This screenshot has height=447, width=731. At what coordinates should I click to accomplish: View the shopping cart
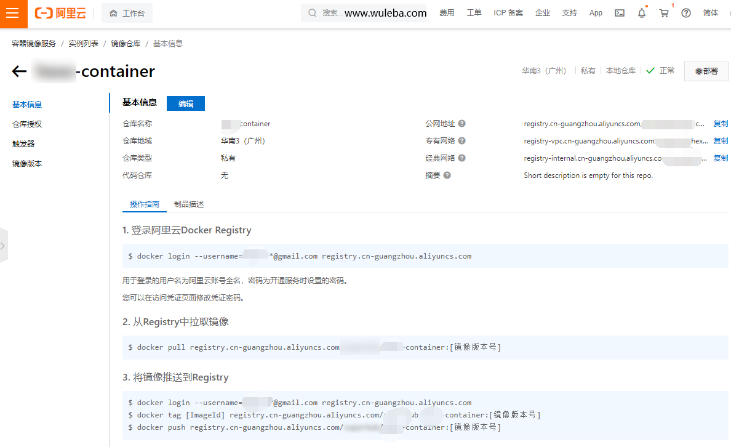click(663, 12)
